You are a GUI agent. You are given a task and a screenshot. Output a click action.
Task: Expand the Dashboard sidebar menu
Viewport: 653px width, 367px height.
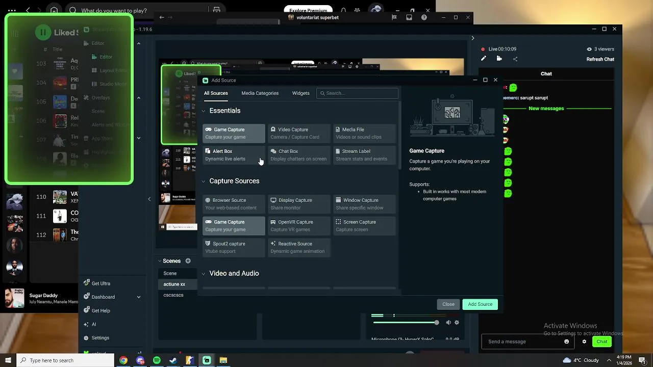[138, 297]
